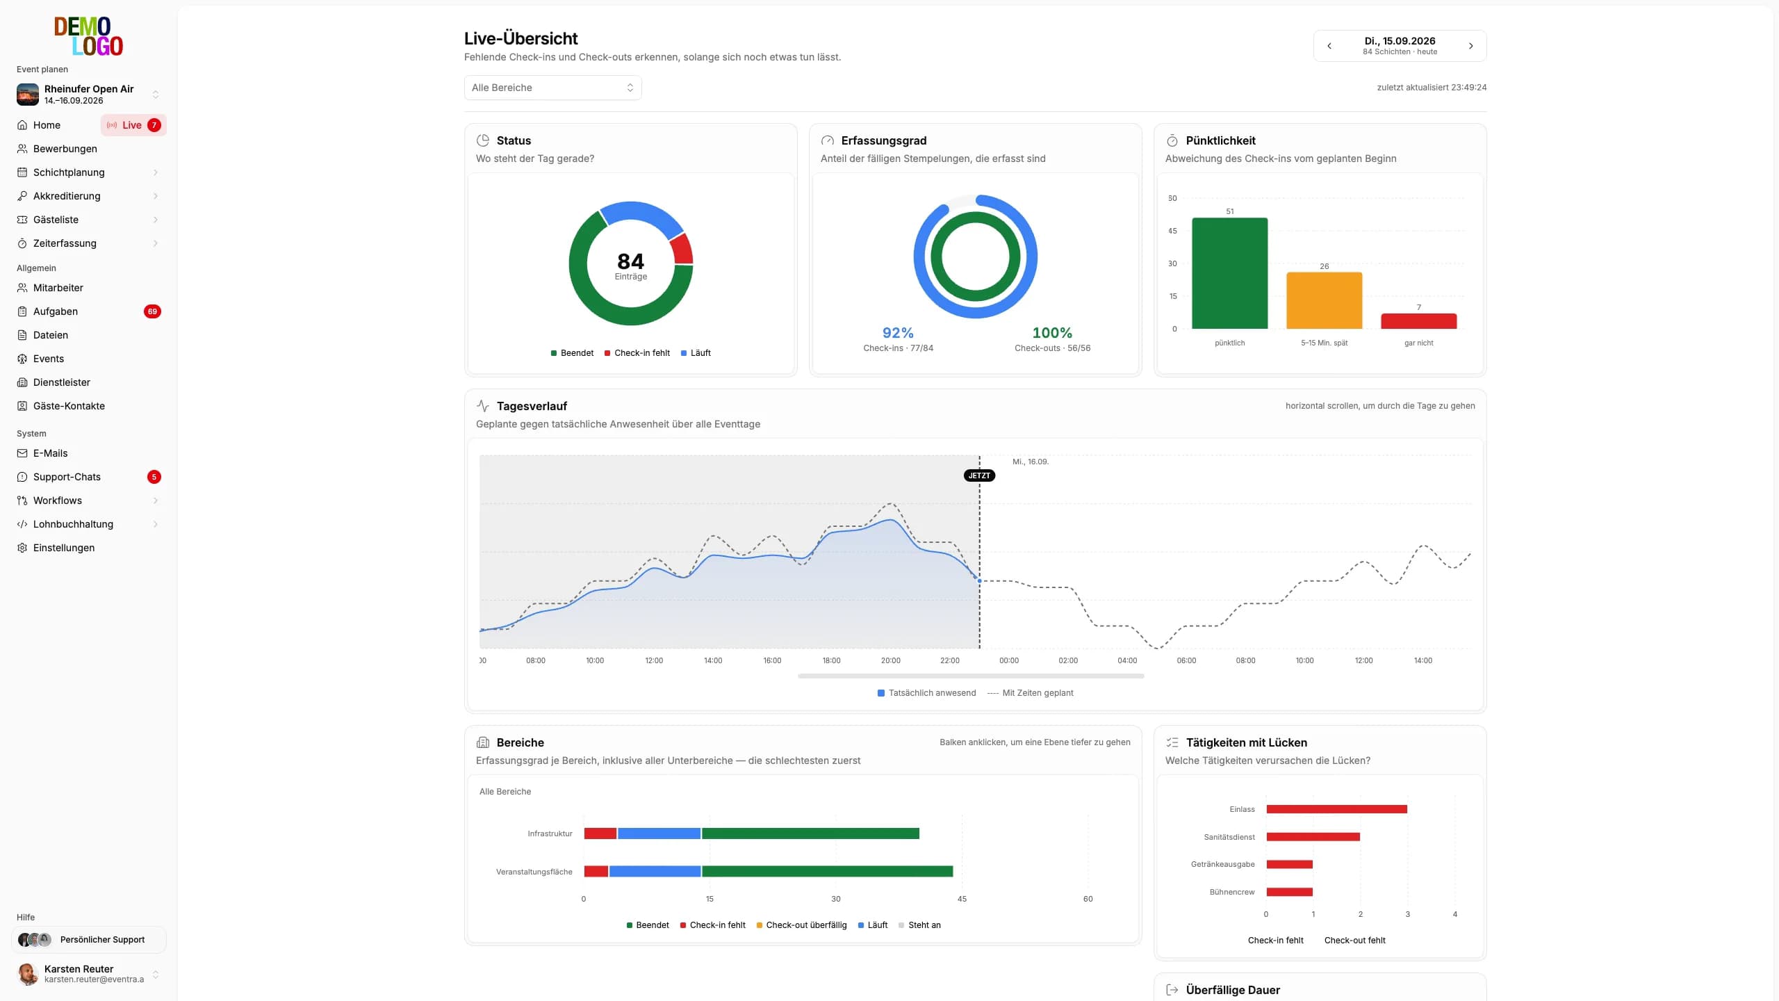Screen dimensions: 1779x1001
Task: Expand the Schichtplanung submenu chevron
Action: coord(156,172)
